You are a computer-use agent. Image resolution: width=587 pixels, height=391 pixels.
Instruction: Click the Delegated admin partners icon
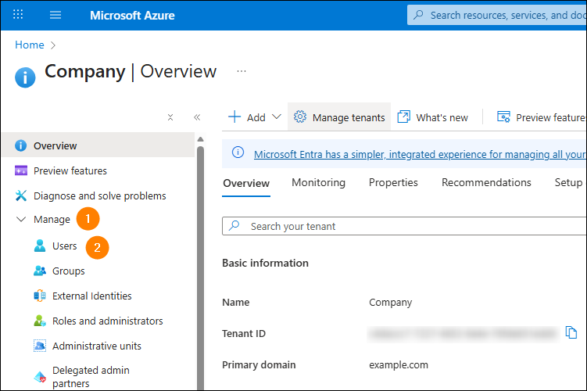pyautogui.click(x=40, y=377)
